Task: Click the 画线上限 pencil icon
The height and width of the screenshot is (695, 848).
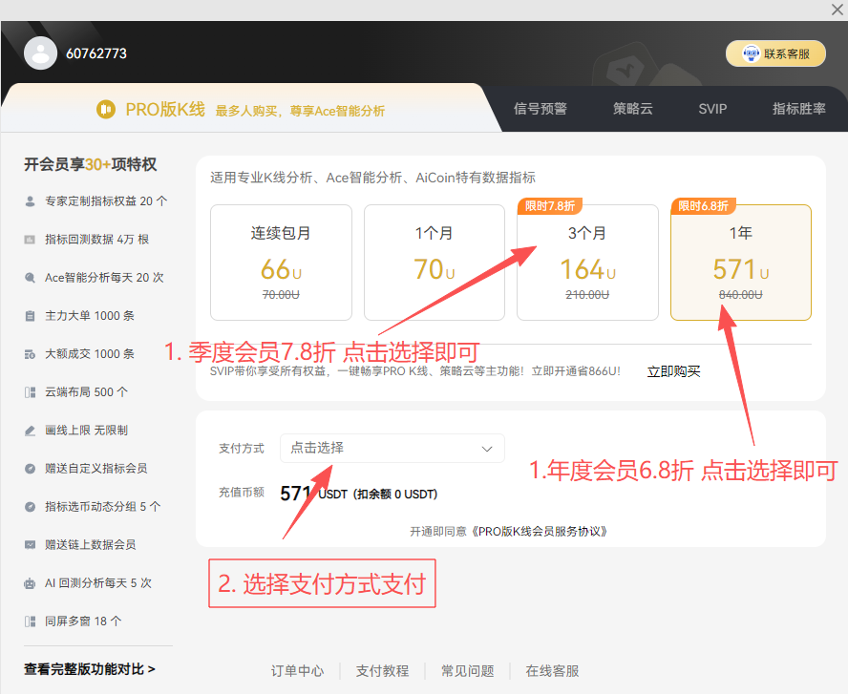Action: 32,430
